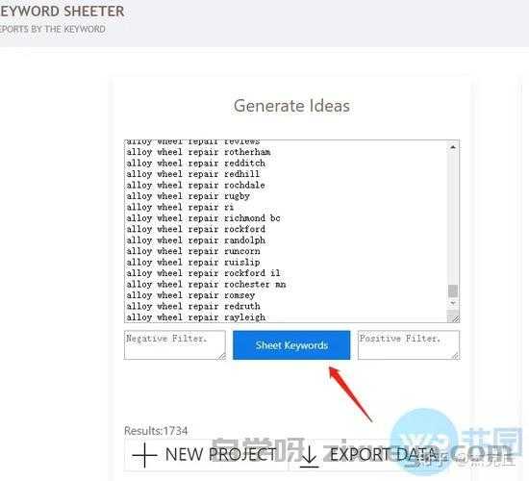Click the download arrow icon for Export Data
Screen dimensions: 529x481
[x=309, y=456]
